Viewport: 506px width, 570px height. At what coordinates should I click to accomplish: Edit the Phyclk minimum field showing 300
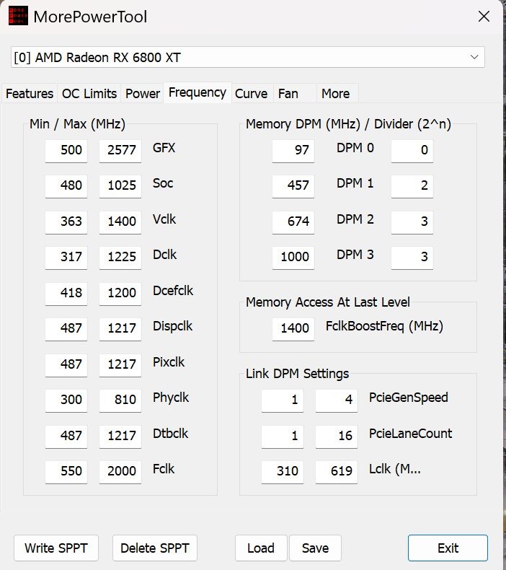pyautogui.click(x=66, y=400)
